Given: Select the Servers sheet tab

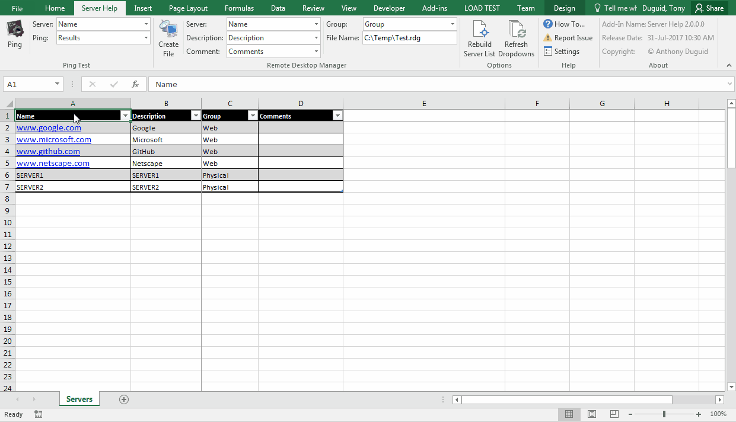Looking at the screenshot, I should click(79, 399).
